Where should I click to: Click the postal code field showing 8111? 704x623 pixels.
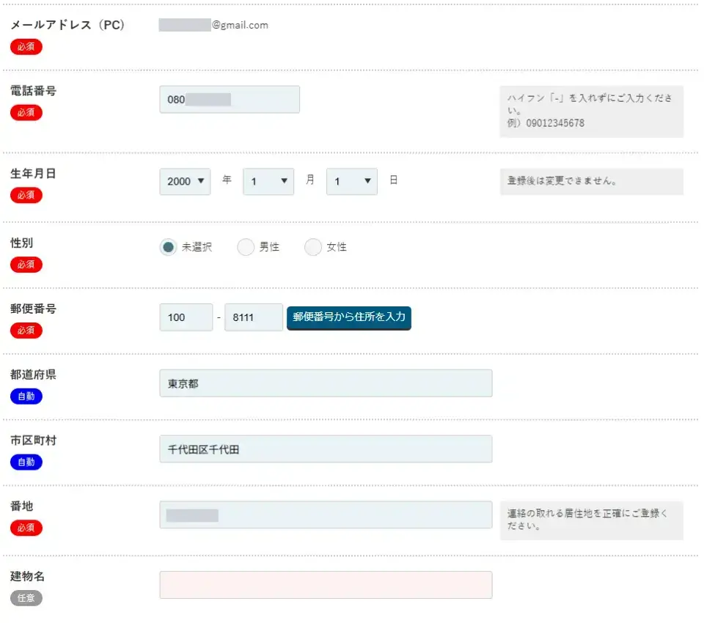point(254,317)
